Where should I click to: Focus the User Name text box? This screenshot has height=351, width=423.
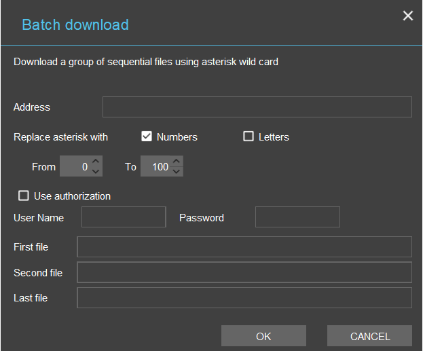point(124,217)
